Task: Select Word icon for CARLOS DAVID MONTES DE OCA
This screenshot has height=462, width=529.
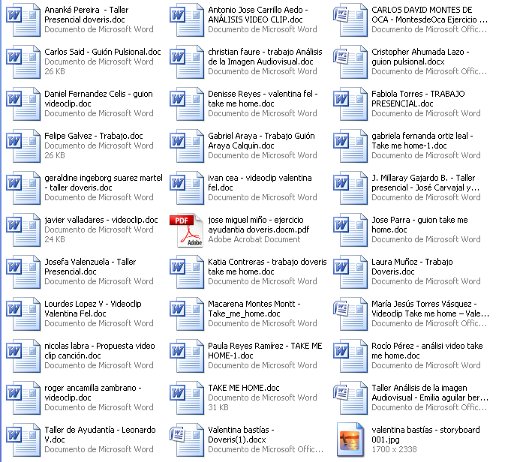Action: point(353,20)
